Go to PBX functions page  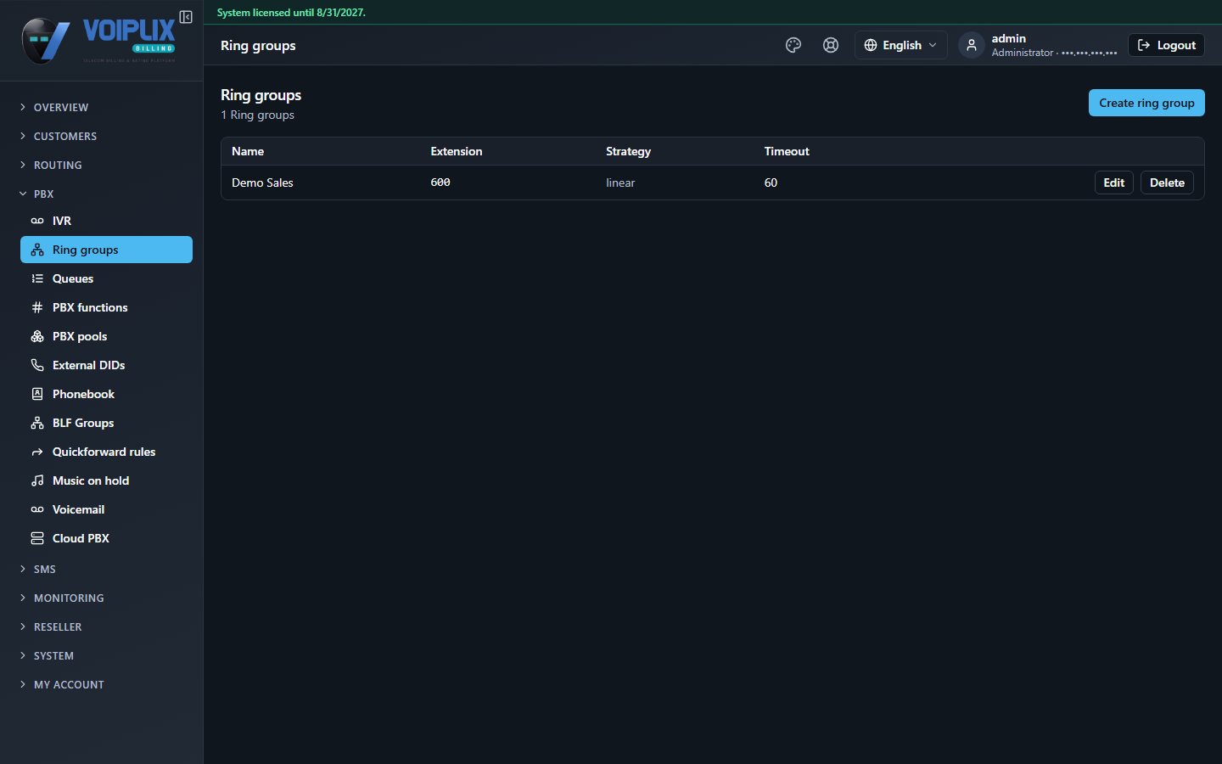[x=106, y=307]
